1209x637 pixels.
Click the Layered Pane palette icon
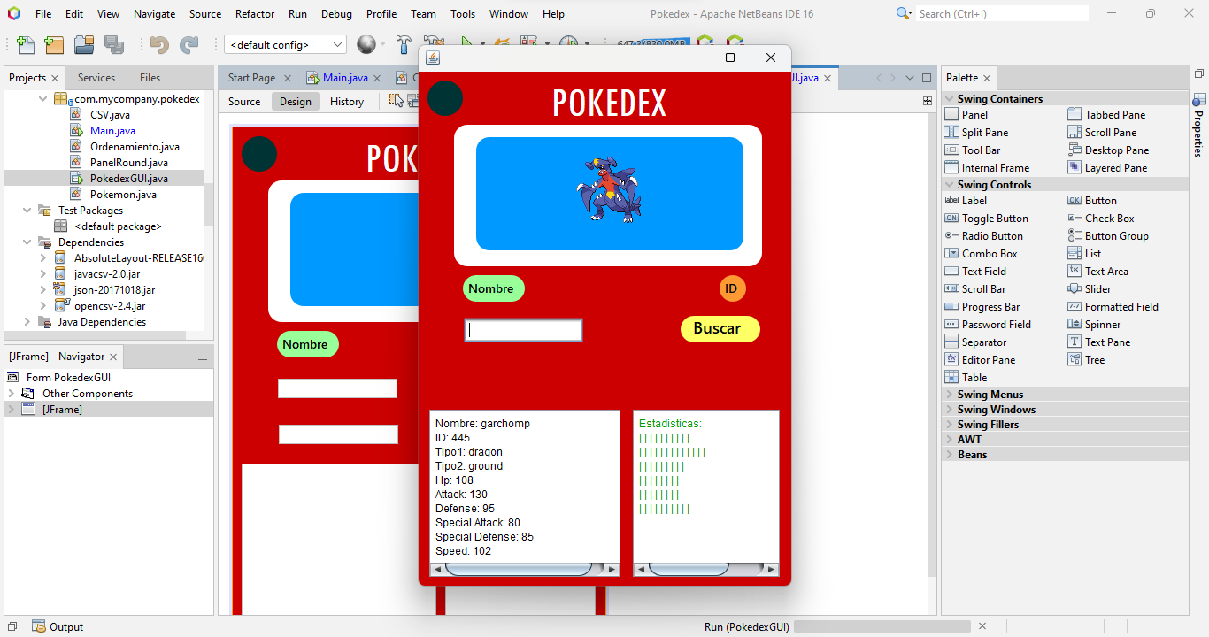pyautogui.click(x=1074, y=167)
